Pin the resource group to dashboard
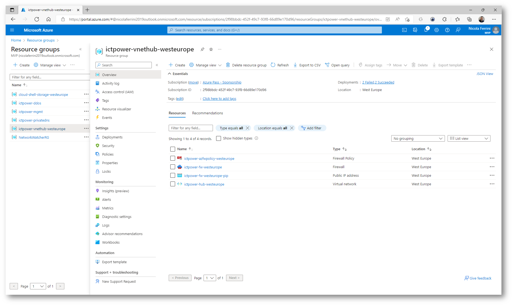The image size is (513, 306). pyautogui.click(x=202, y=49)
